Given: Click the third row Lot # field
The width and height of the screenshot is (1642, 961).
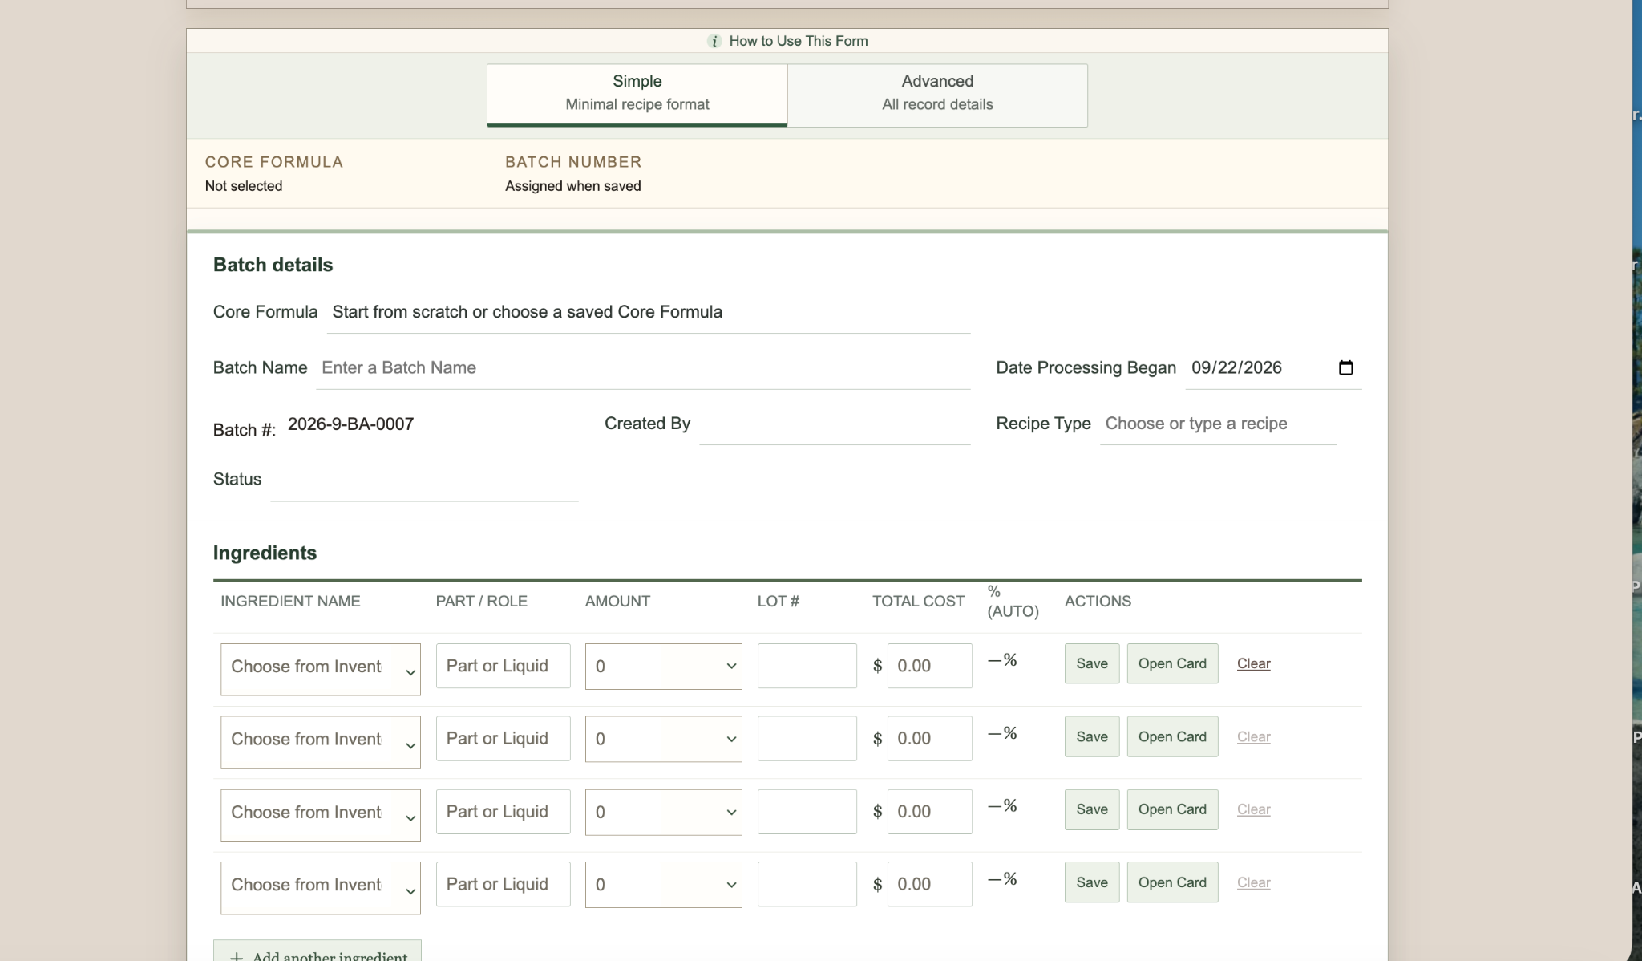Looking at the screenshot, I should click(807, 811).
